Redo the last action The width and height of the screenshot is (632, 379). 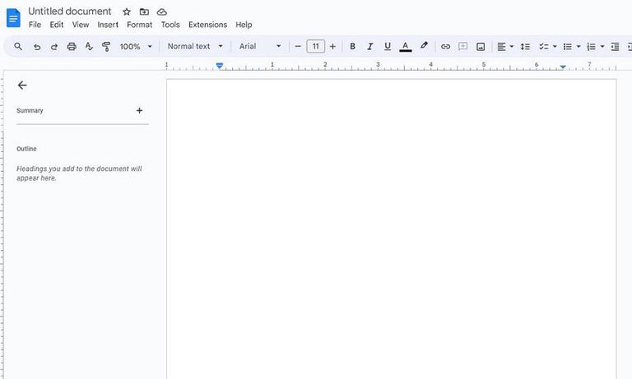(54, 47)
